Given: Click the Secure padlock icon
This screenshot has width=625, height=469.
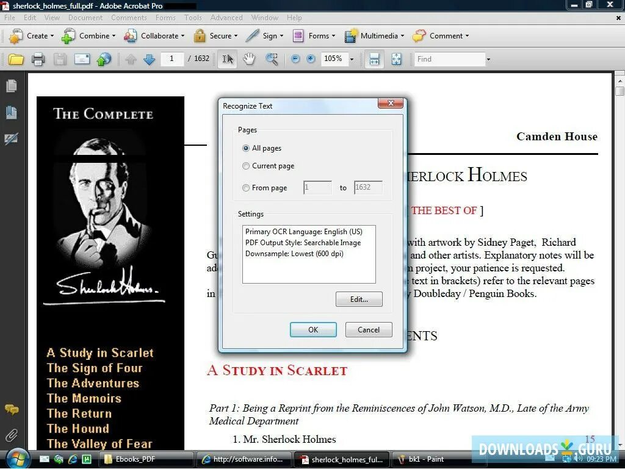Looking at the screenshot, I should pos(200,36).
